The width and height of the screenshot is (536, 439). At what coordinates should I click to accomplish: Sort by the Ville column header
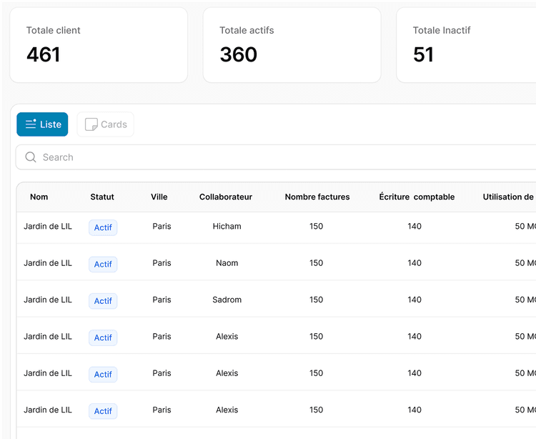point(159,197)
